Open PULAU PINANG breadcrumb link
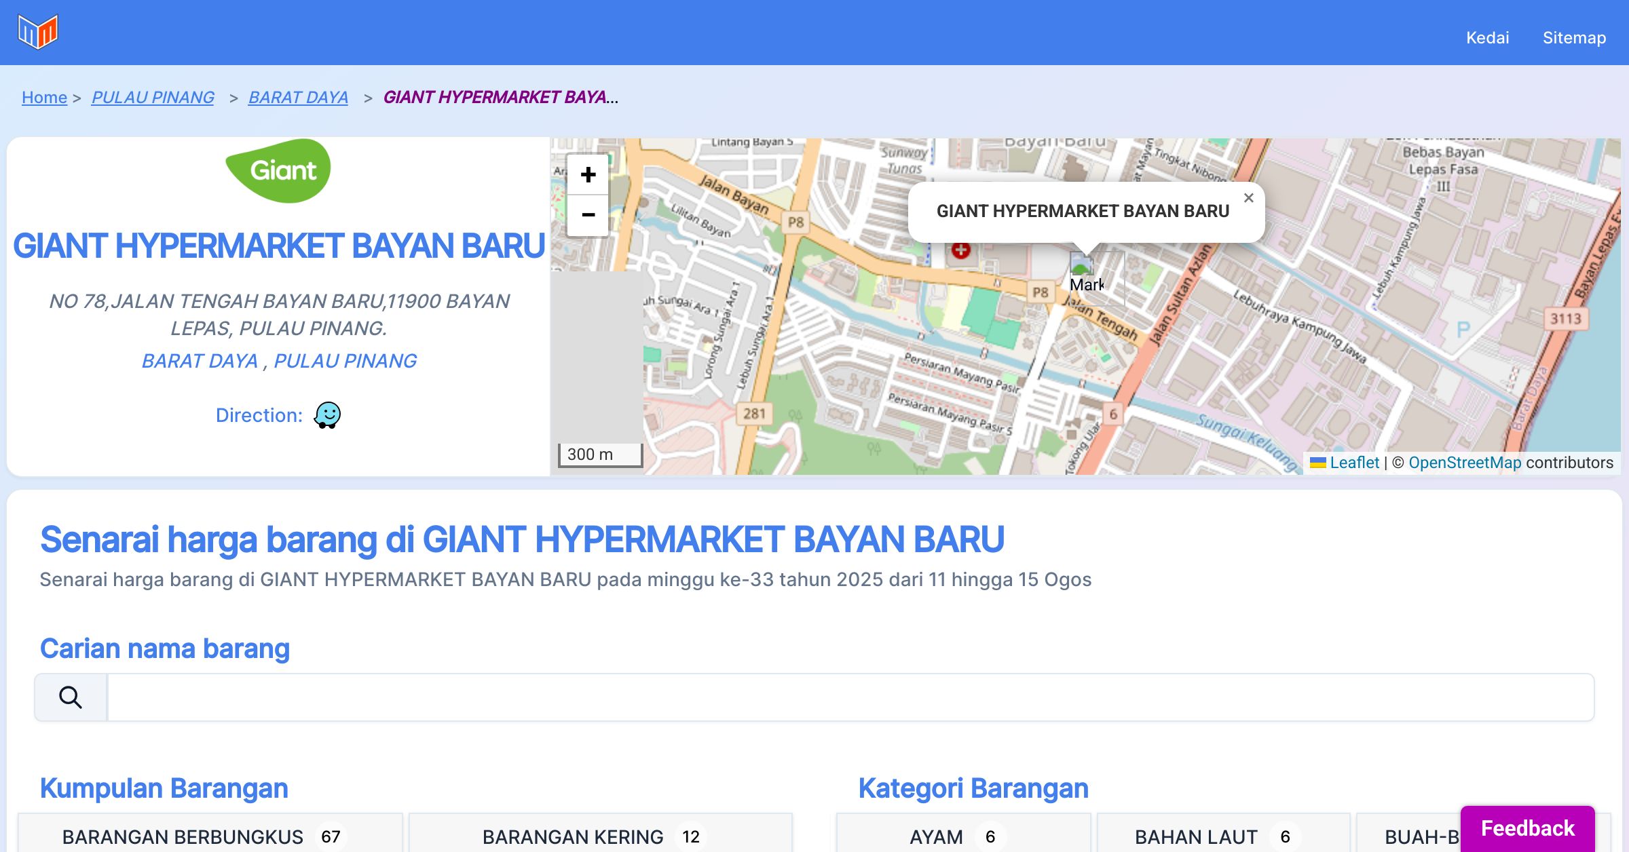The image size is (1629, 852). 153,97
